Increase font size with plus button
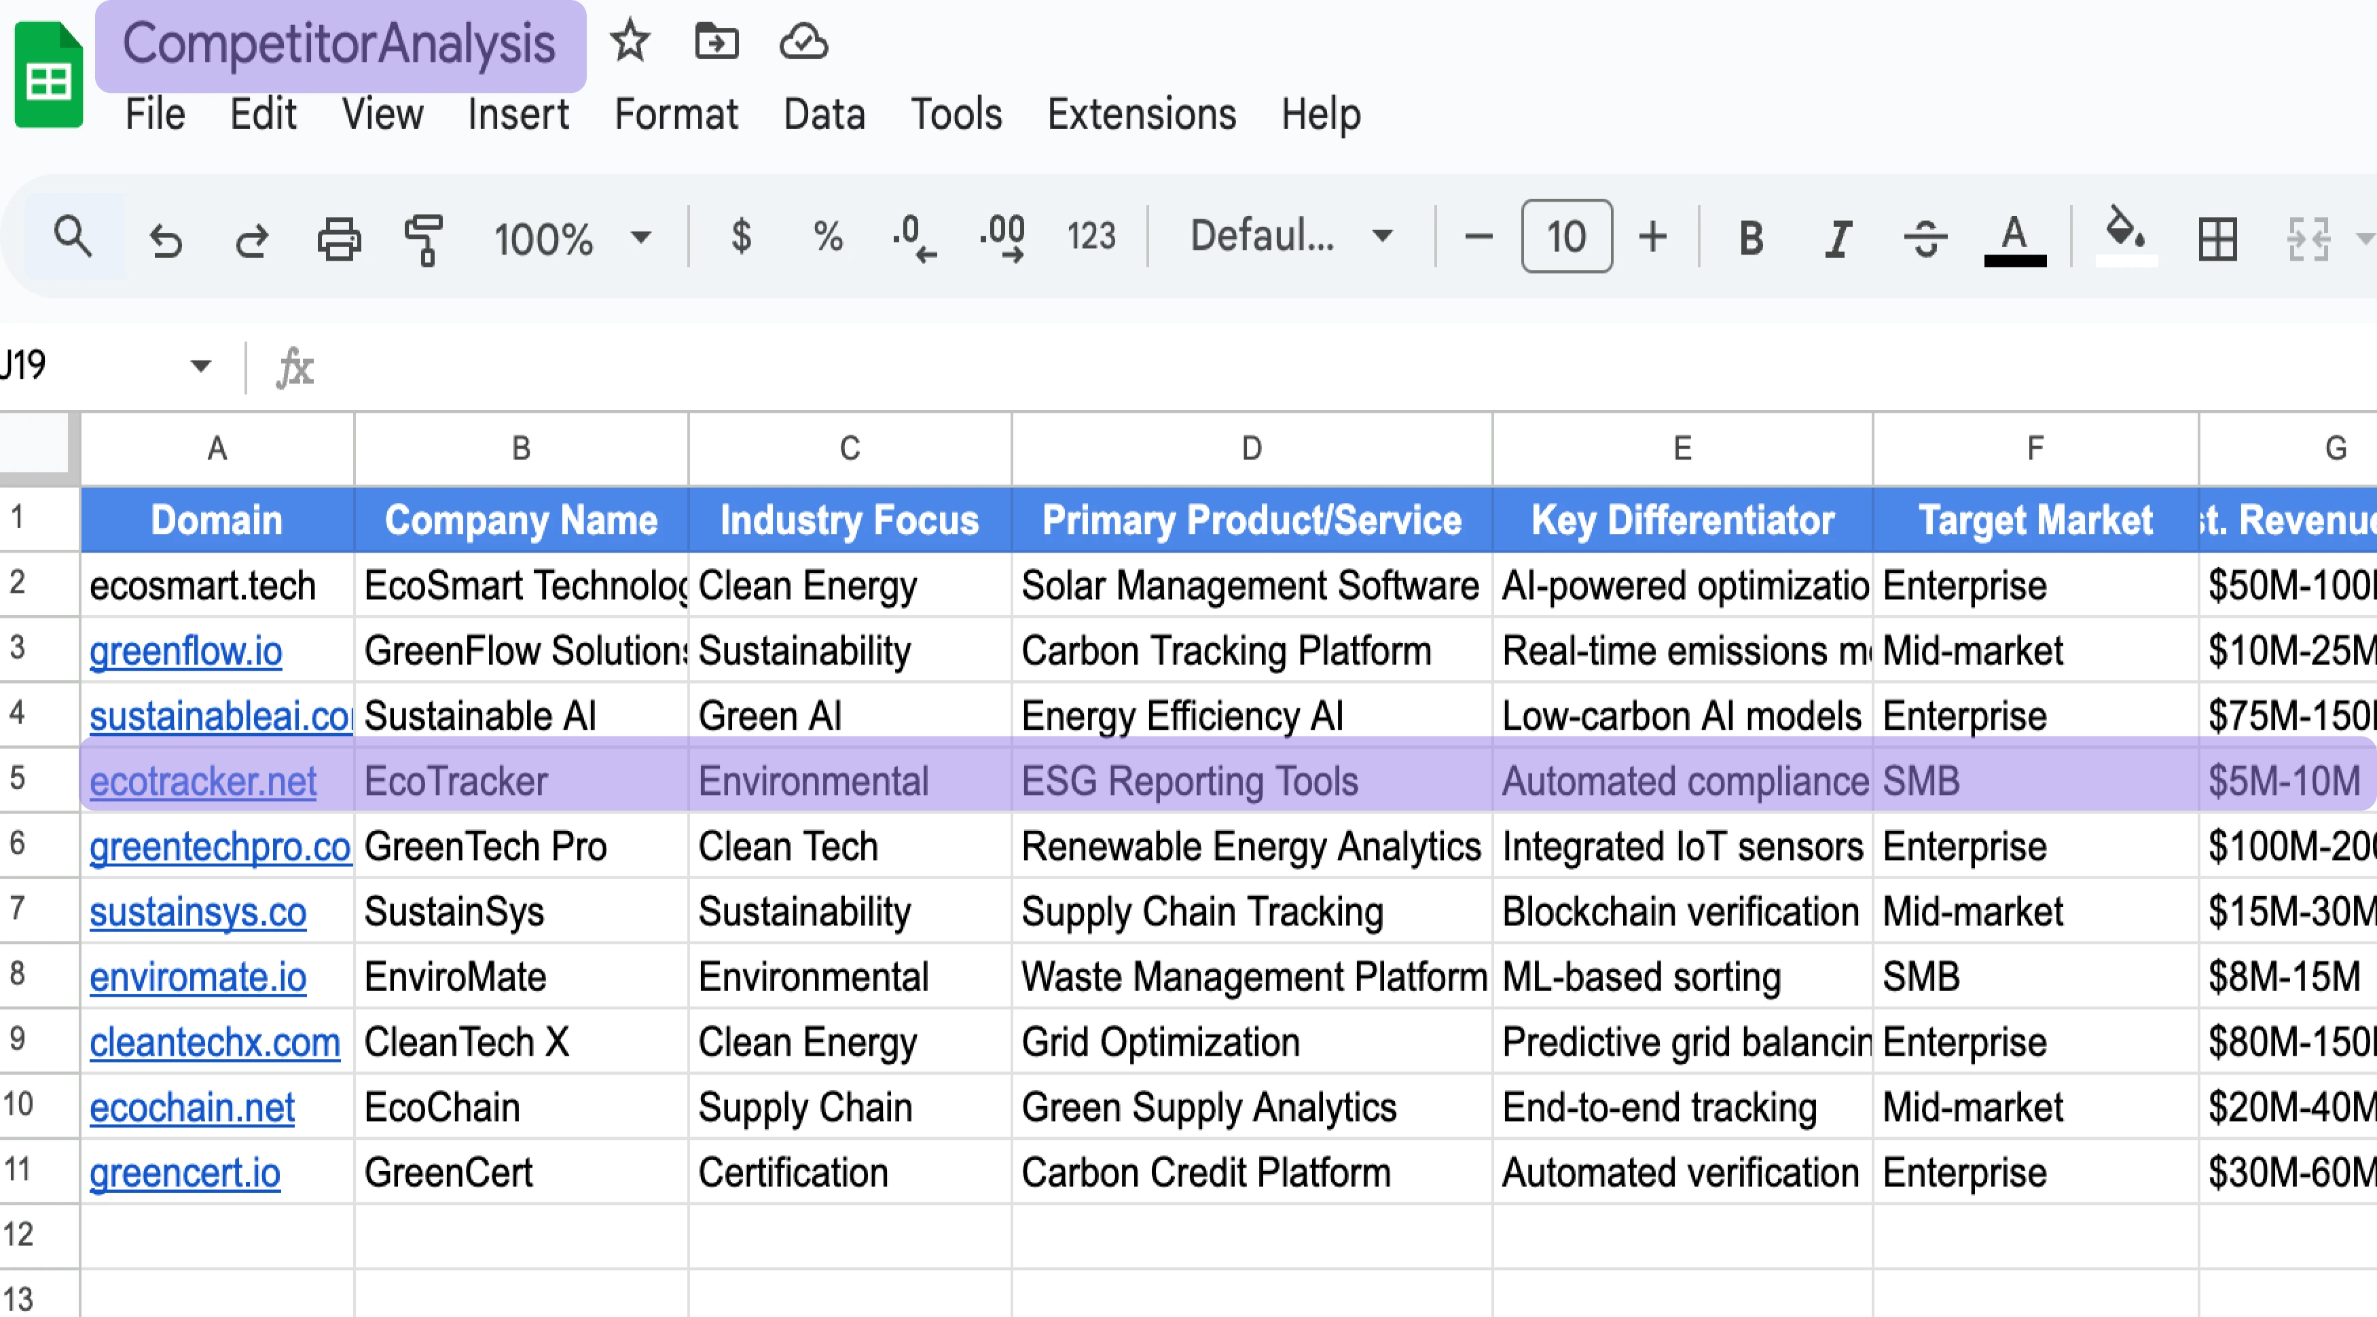 click(x=1652, y=237)
